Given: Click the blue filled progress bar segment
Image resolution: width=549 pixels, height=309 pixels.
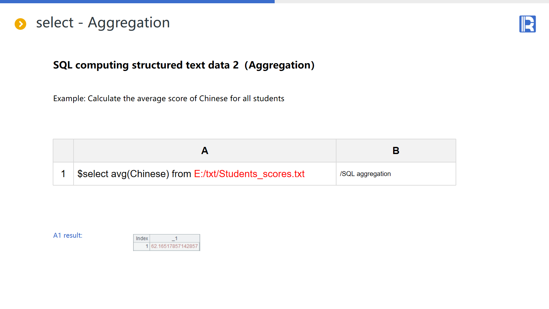Looking at the screenshot, I should (137, 2).
